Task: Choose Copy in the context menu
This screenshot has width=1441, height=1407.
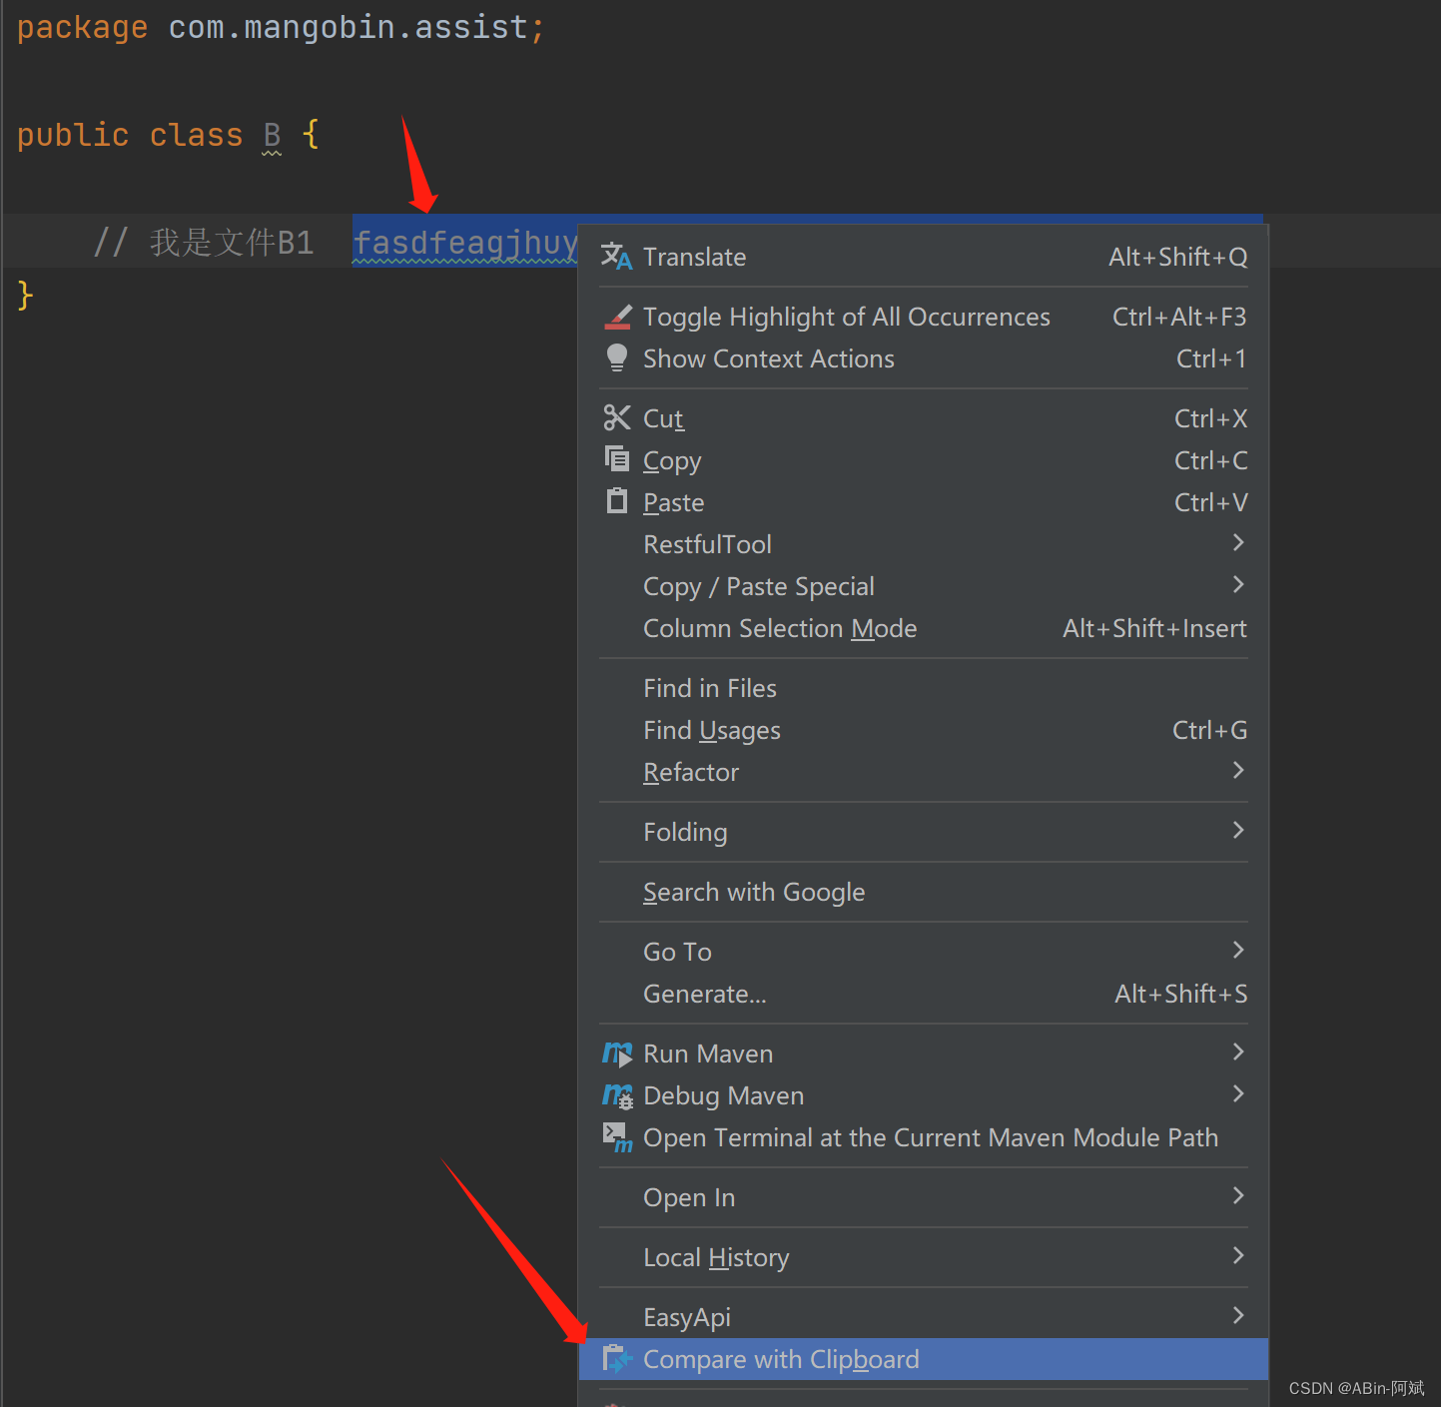Action: pos(923,460)
